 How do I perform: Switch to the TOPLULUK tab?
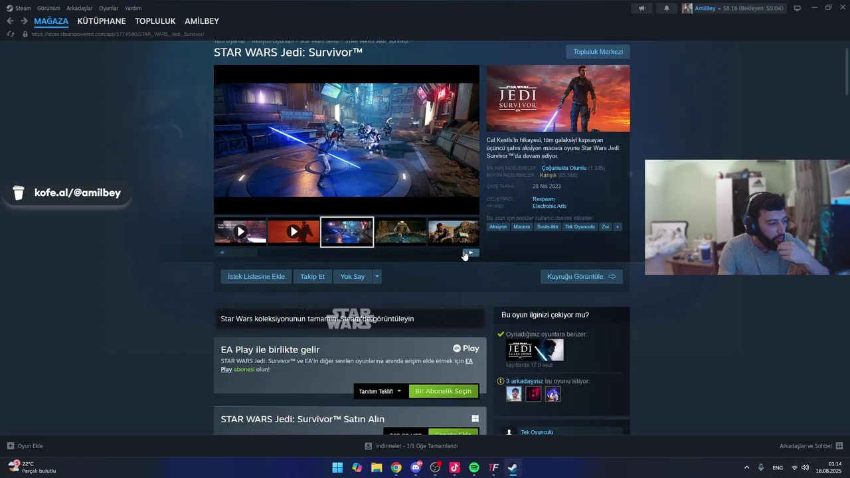155,21
